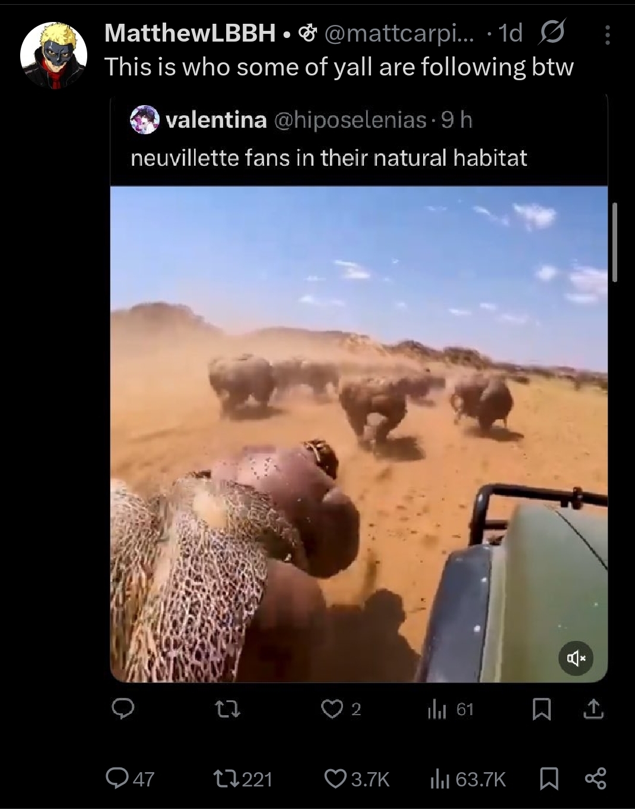Play the stampeding animals safari video

(359, 434)
